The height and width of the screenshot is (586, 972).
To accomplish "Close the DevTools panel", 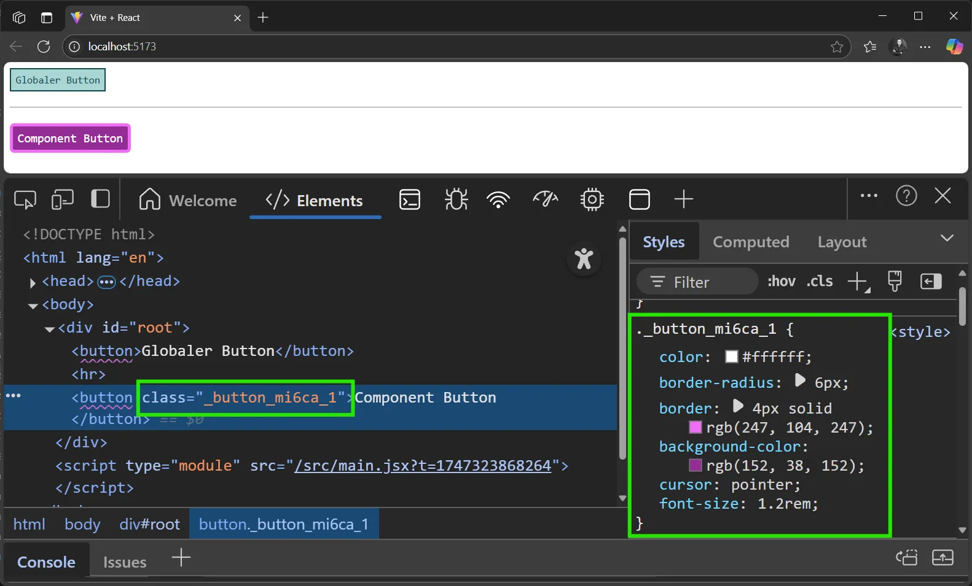I will 943,196.
